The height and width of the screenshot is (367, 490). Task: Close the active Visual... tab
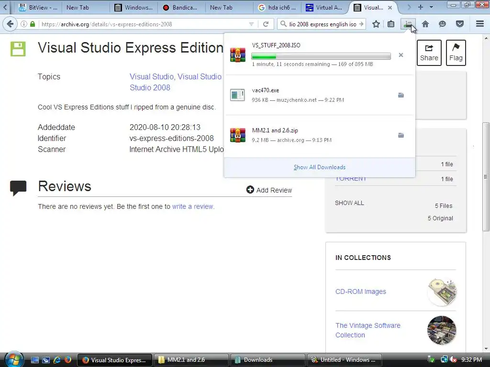(390, 8)
